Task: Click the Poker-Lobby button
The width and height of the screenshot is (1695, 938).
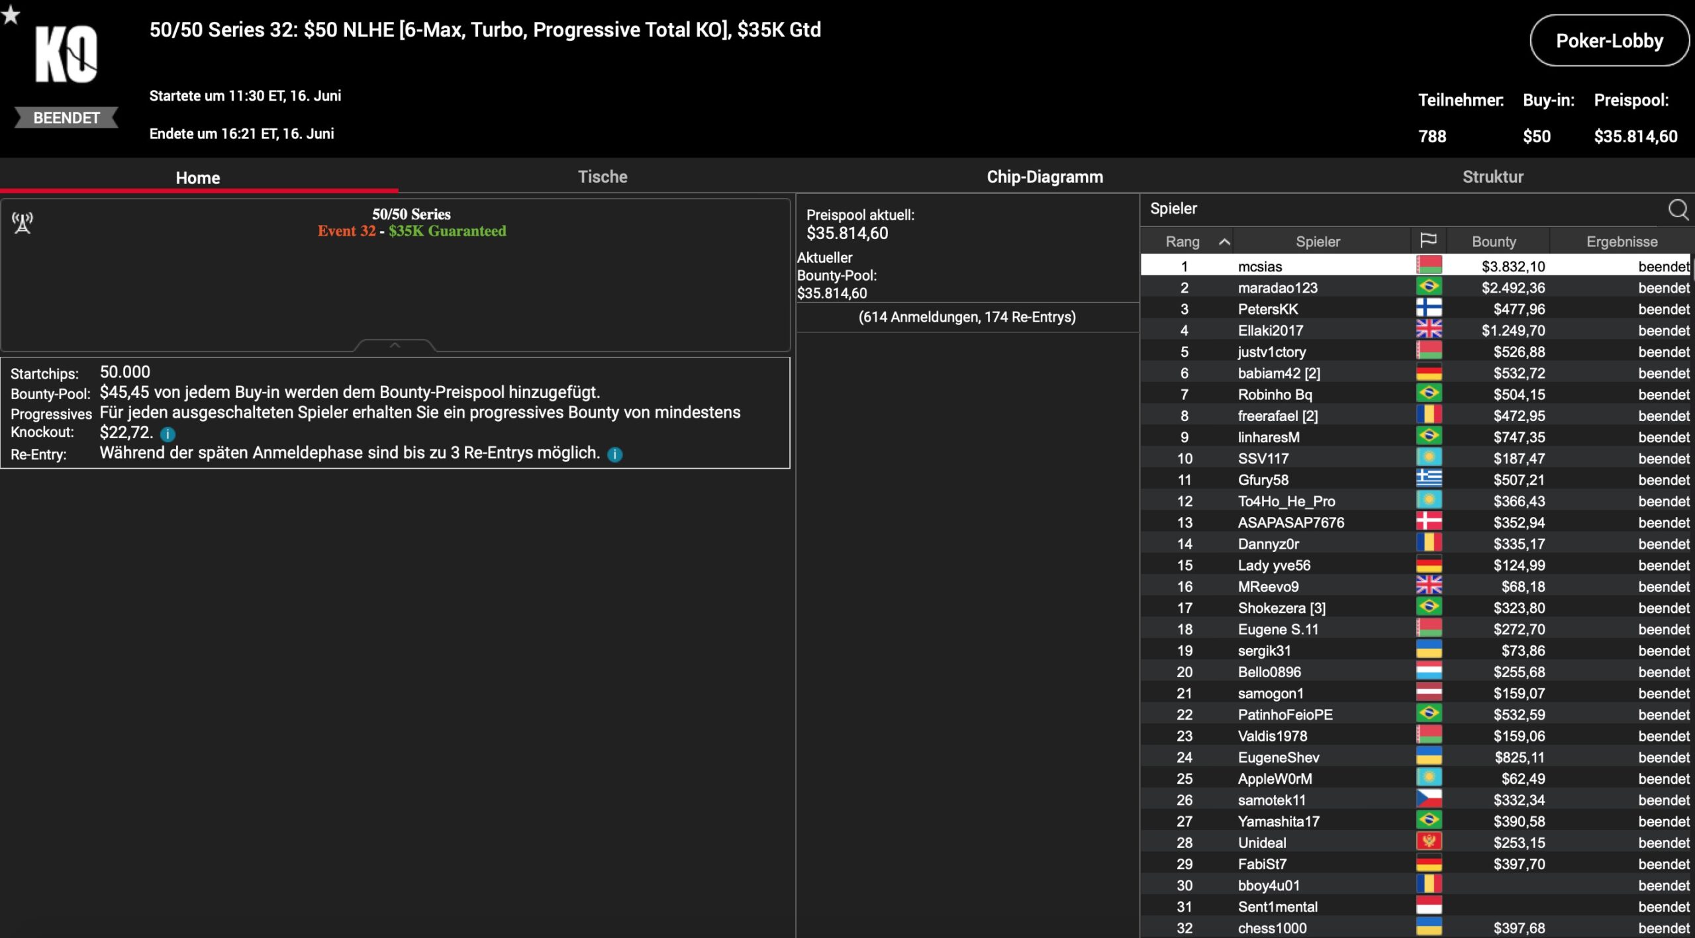Action: click(x=1608, y=41)
